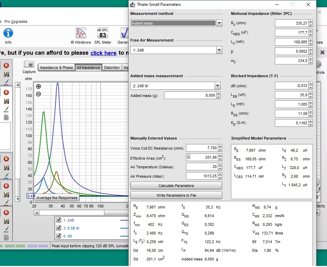Zoom out on the graph with minus icon
Viewport: 327px width, 267px height.
[x=38, y=94]
